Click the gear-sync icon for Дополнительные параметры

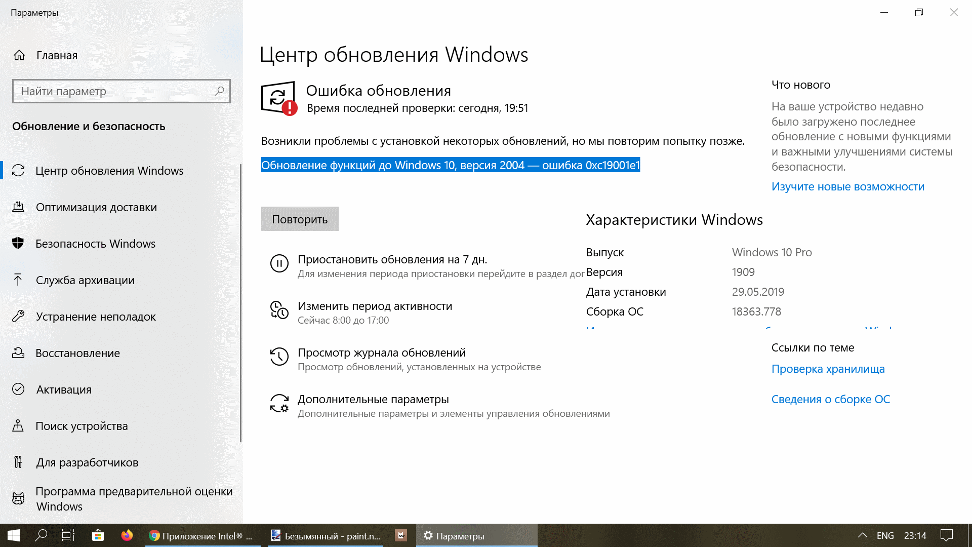pyautogui.click(x=279, y=403)
